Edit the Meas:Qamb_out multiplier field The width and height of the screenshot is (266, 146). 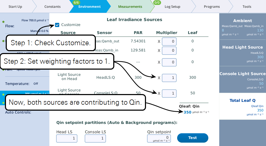[x=169, y=41]
